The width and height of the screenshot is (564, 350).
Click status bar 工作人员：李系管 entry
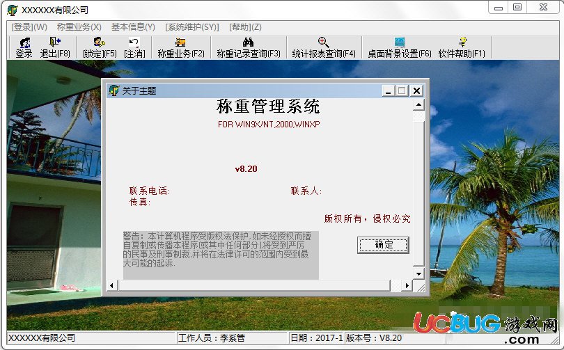point(232,337)
